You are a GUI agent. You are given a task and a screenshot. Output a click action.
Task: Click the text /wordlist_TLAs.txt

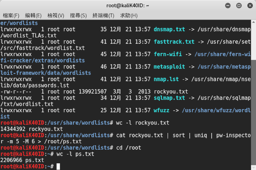tap(28, 35)
